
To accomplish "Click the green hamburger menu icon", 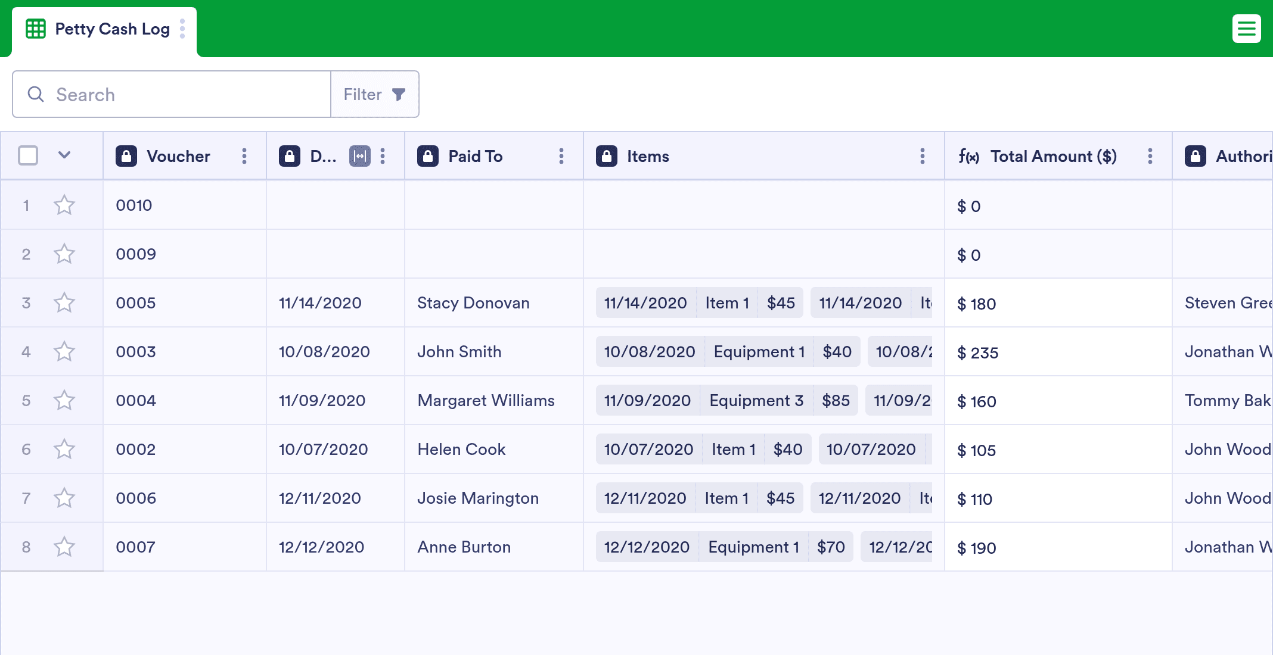I will [1246, 29].
